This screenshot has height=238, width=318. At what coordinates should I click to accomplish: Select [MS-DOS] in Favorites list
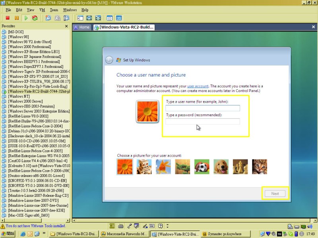point(16,32)
